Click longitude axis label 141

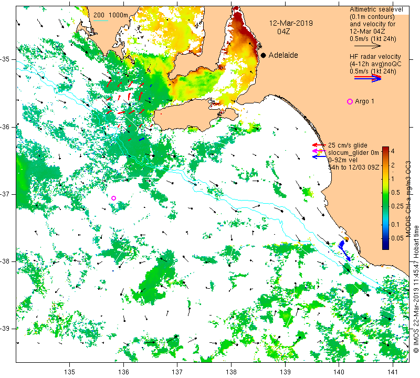click(x=393, y=372)
